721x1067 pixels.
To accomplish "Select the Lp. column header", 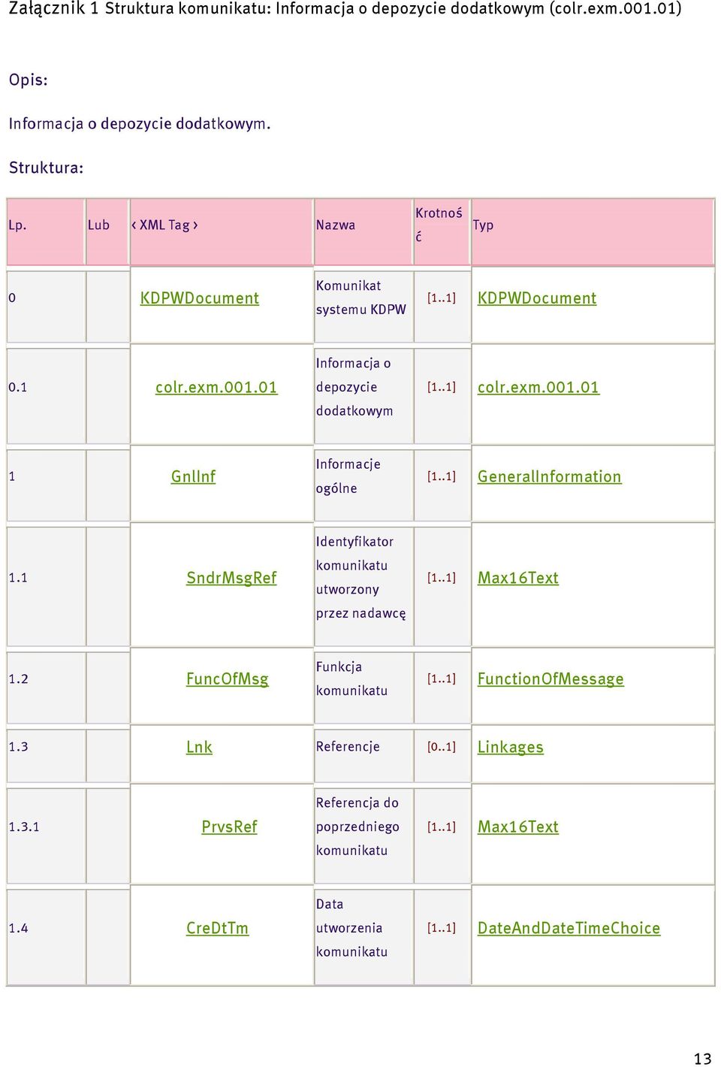I will (x=17, y=225).
